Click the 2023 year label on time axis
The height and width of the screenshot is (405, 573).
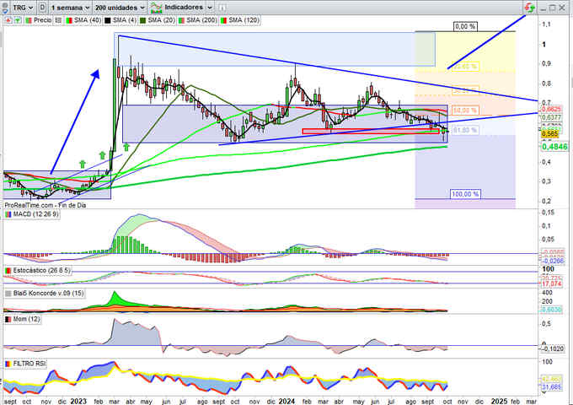pyautogui.click(x=78, y=402)
